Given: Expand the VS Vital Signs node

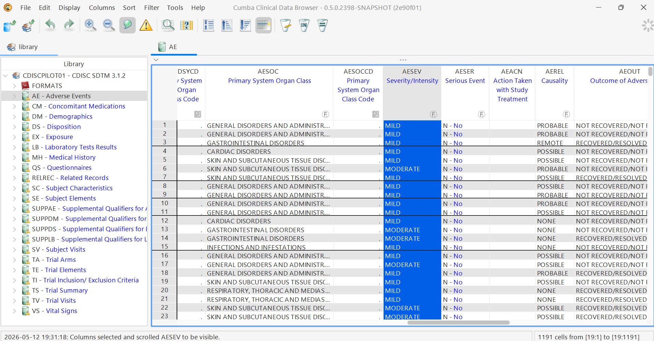Looking at the screenshot, I should [14, 311].
